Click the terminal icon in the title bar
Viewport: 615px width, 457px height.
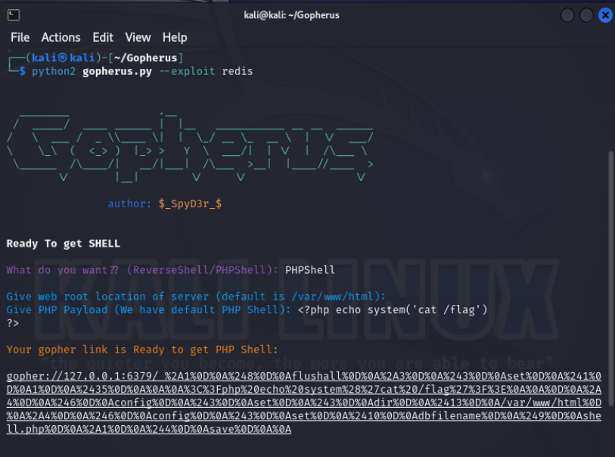(x=14, y=15)
